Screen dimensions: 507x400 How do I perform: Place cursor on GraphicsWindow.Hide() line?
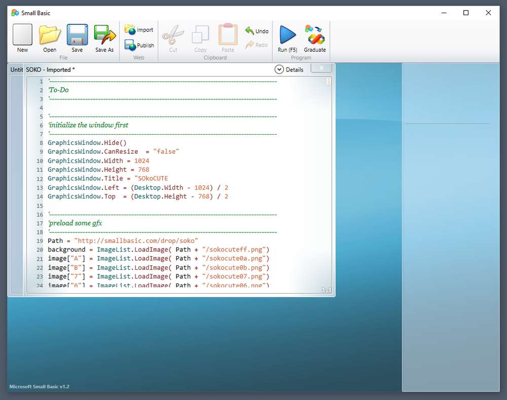coord(87,143)
